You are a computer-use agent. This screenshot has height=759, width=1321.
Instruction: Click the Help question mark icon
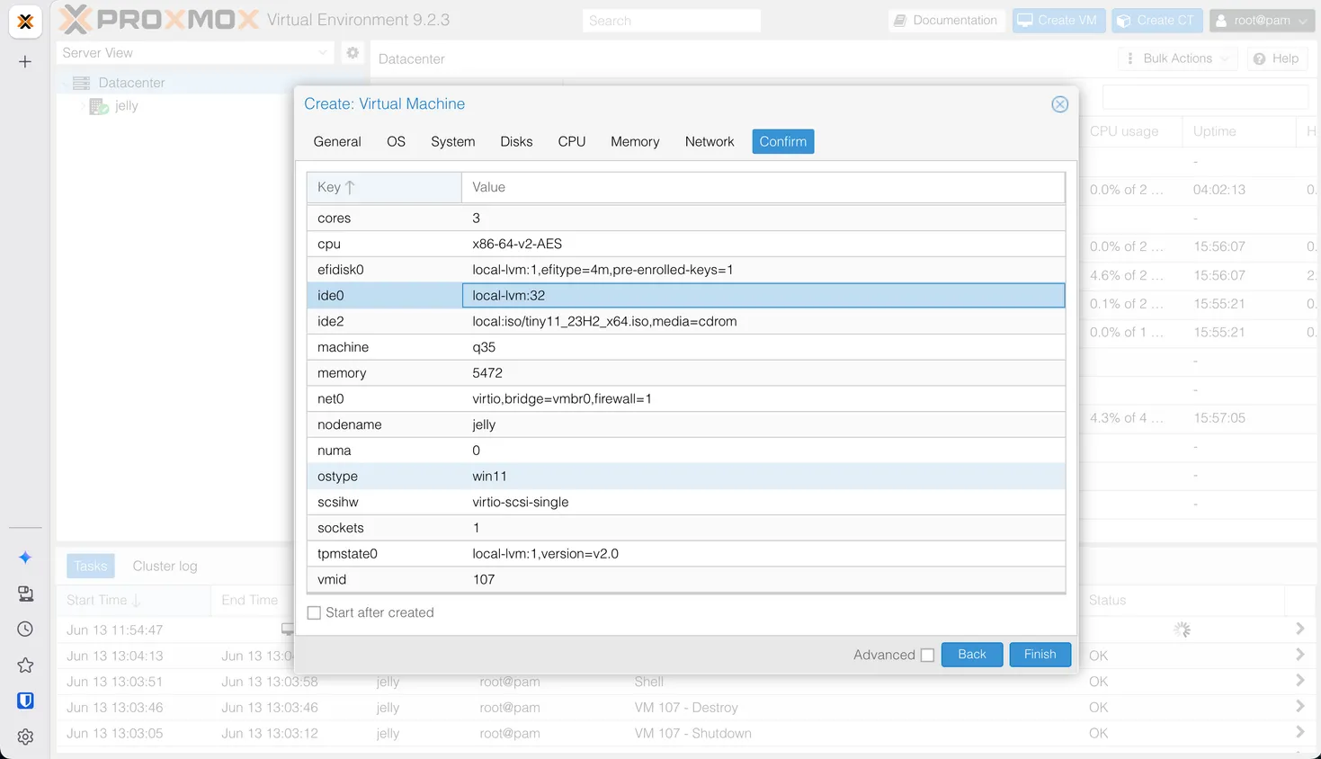[1259, 58]
